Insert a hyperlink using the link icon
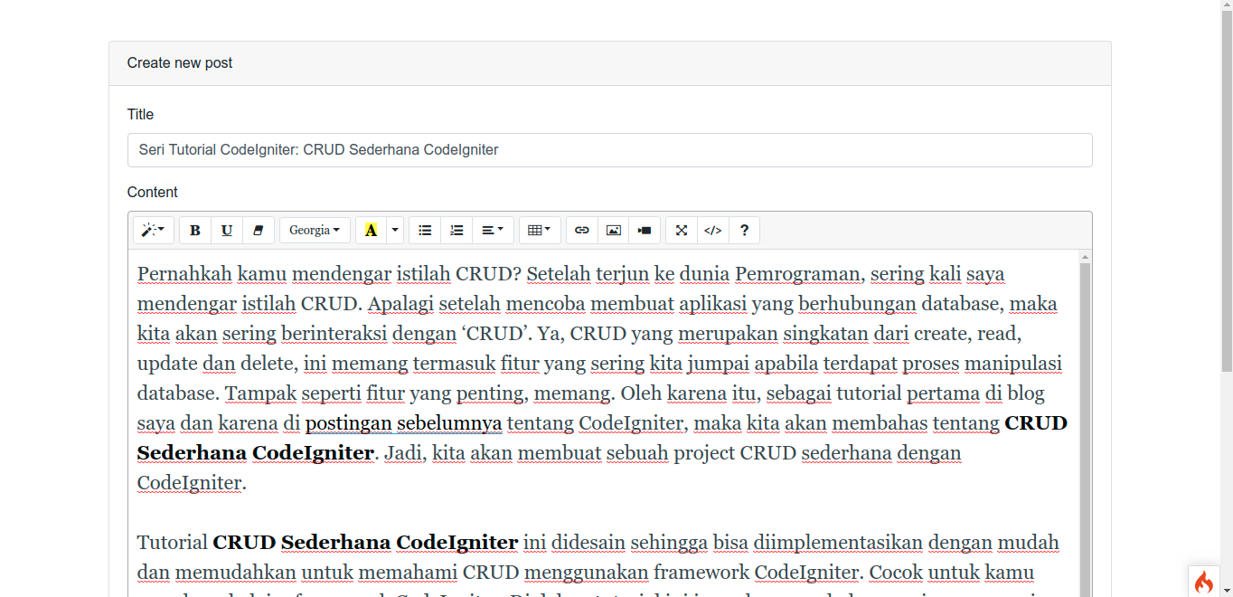This screenshot has width=1233, height=597. [581, 230]
